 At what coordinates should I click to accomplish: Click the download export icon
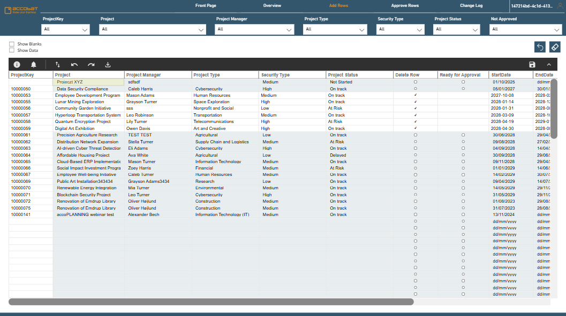pyautogui.click(x=108, y=65)
